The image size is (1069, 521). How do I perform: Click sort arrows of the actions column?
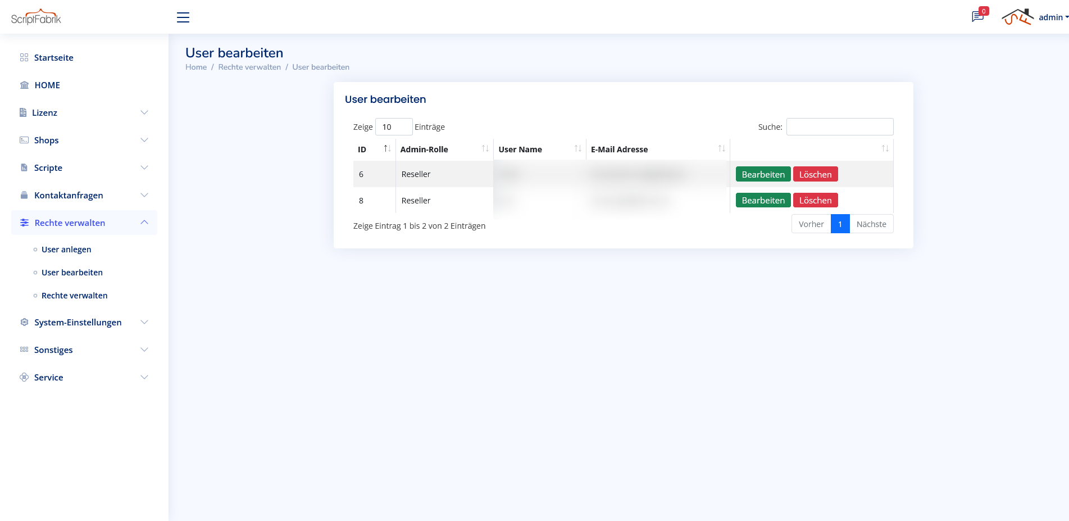coord(885,148)
